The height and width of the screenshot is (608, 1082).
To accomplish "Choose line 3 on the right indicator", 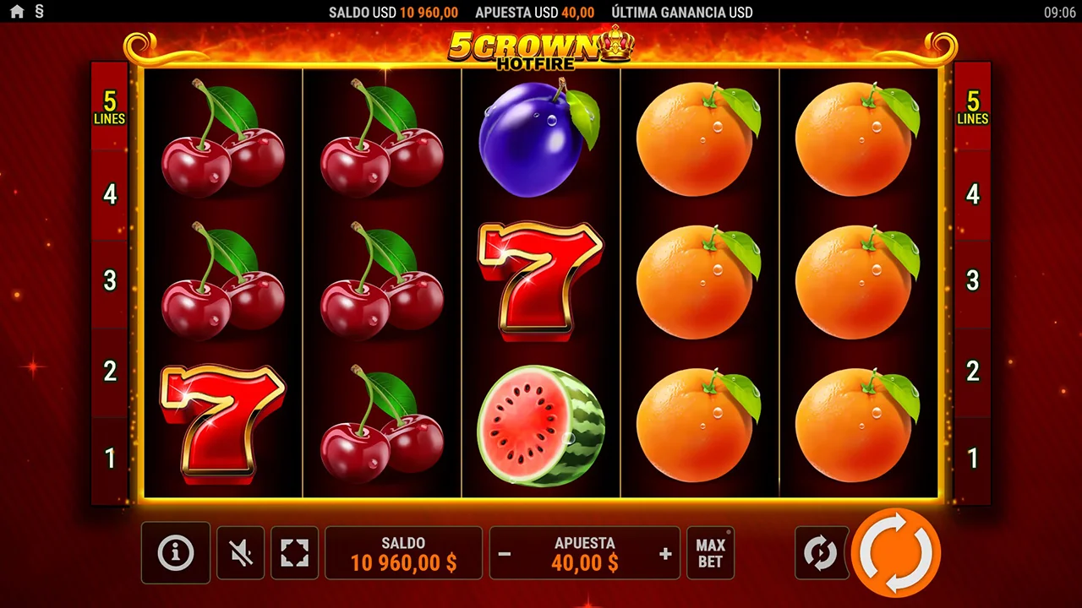I will [973, 282].
